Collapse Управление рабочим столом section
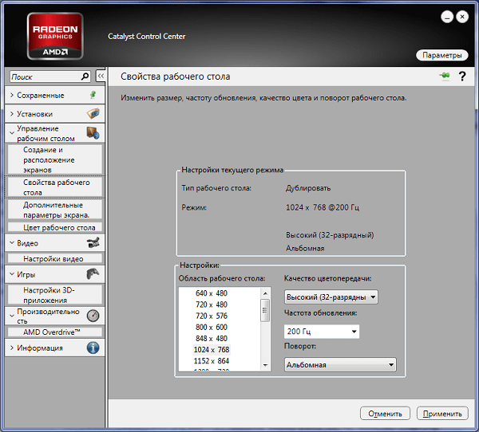Viewport: 479px width, 432px height. (x=12, y=133)
